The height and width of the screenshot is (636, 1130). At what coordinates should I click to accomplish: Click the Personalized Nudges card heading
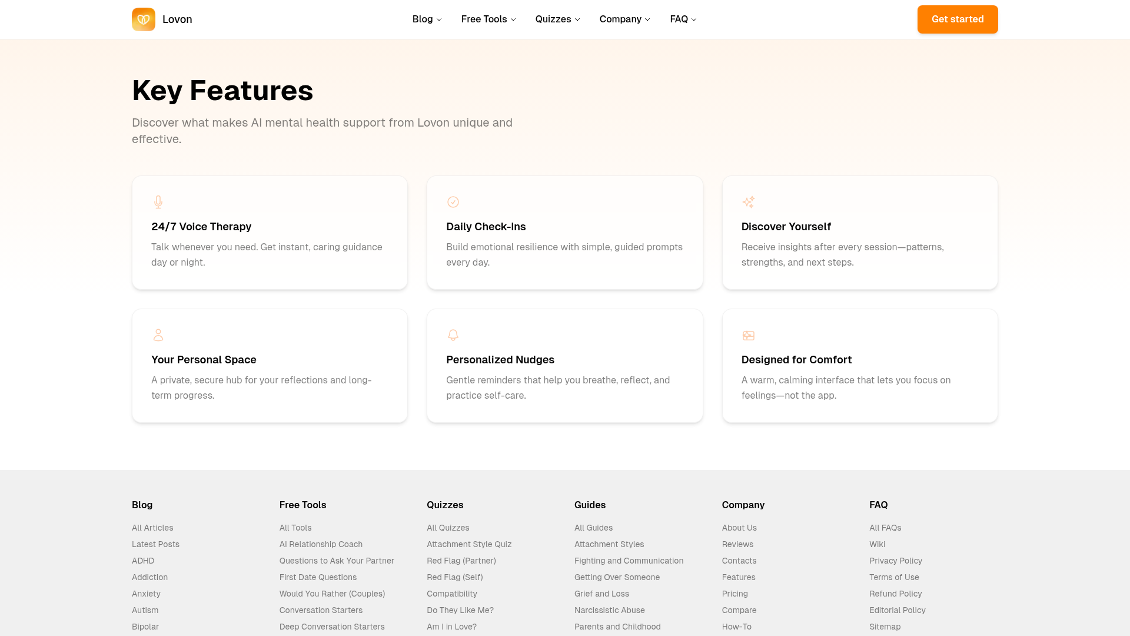tap(500, 360)
